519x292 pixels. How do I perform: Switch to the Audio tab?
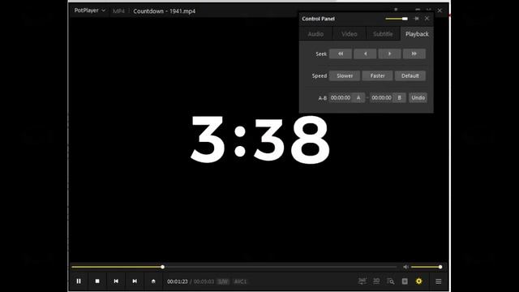tap(315, 34)
